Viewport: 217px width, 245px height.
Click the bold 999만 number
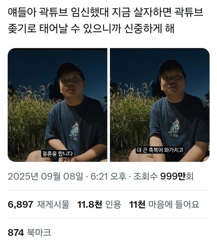point(173,177)
